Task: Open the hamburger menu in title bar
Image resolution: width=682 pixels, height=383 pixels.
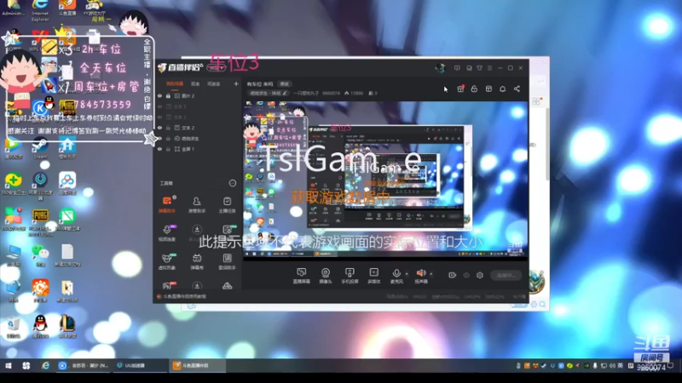Action: pyautogui.click(x=489, y=68)
